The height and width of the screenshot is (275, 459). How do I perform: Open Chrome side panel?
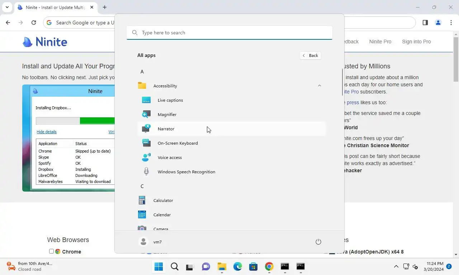pyautogui.click(x=425, y=23)
